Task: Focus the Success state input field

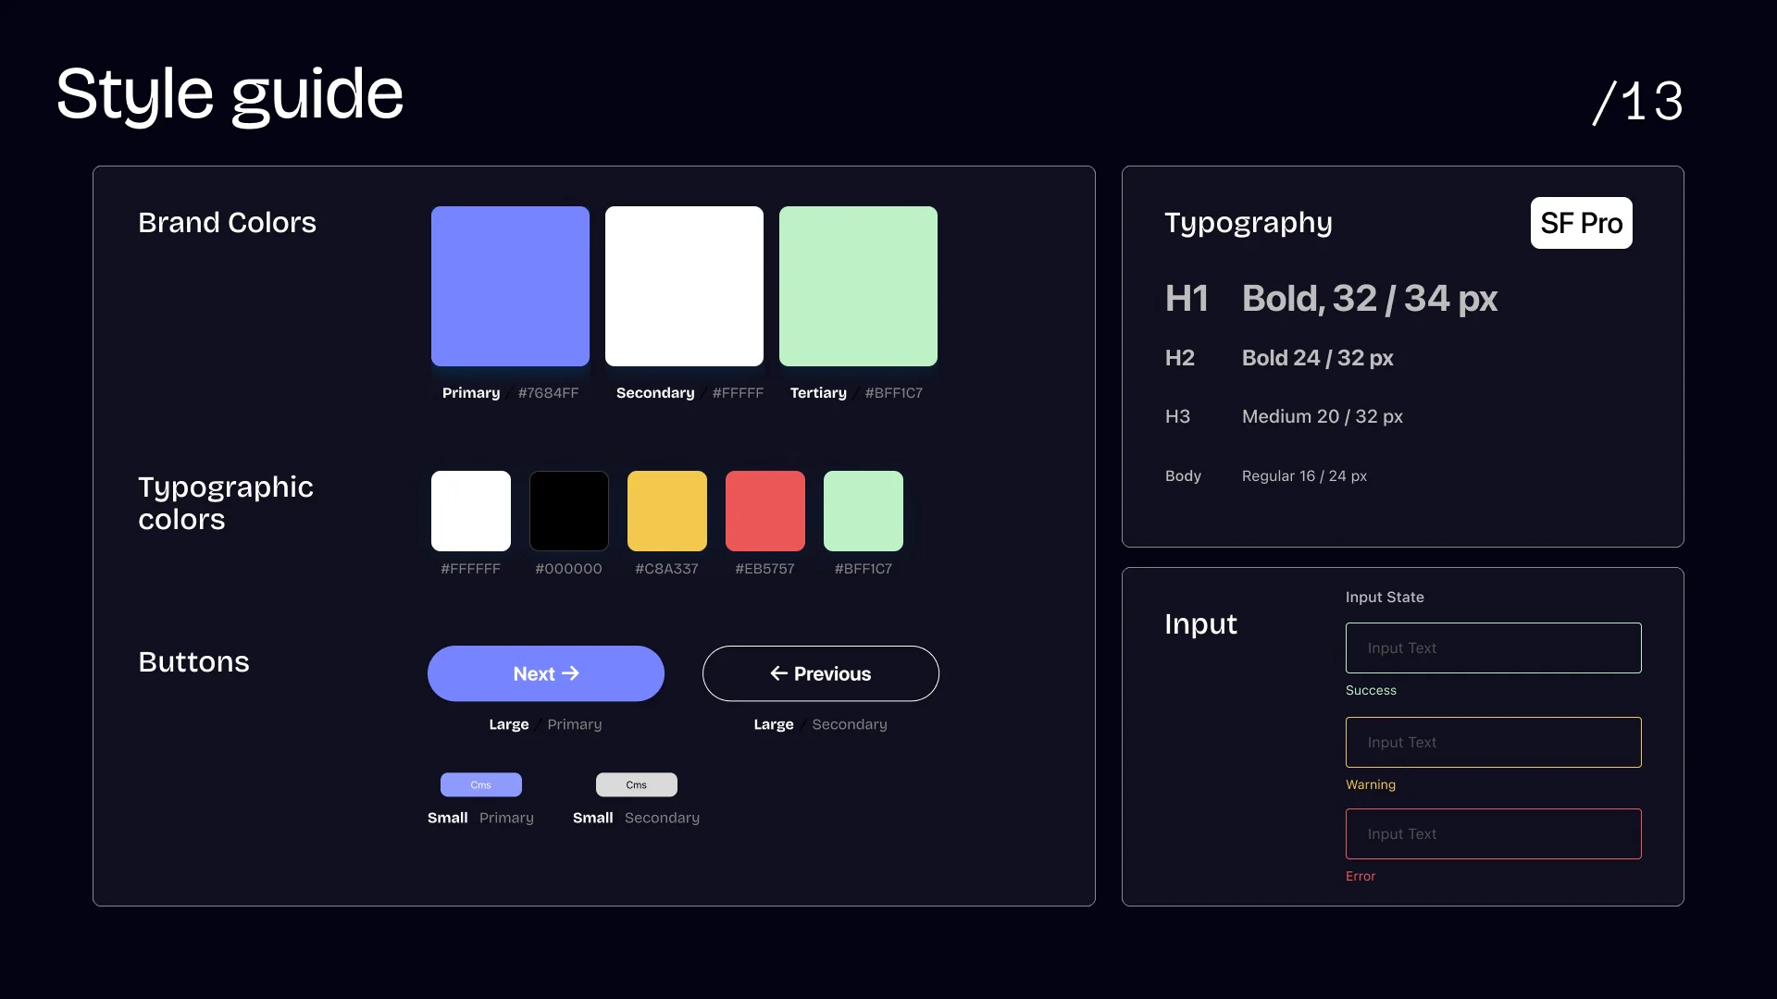Action: [1493, 647]
